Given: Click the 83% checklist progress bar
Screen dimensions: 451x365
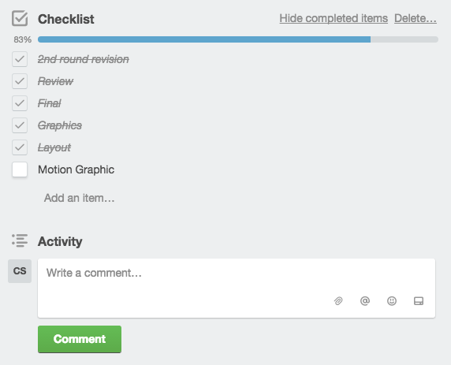Looking at the screenshot, I should (238, 39).
